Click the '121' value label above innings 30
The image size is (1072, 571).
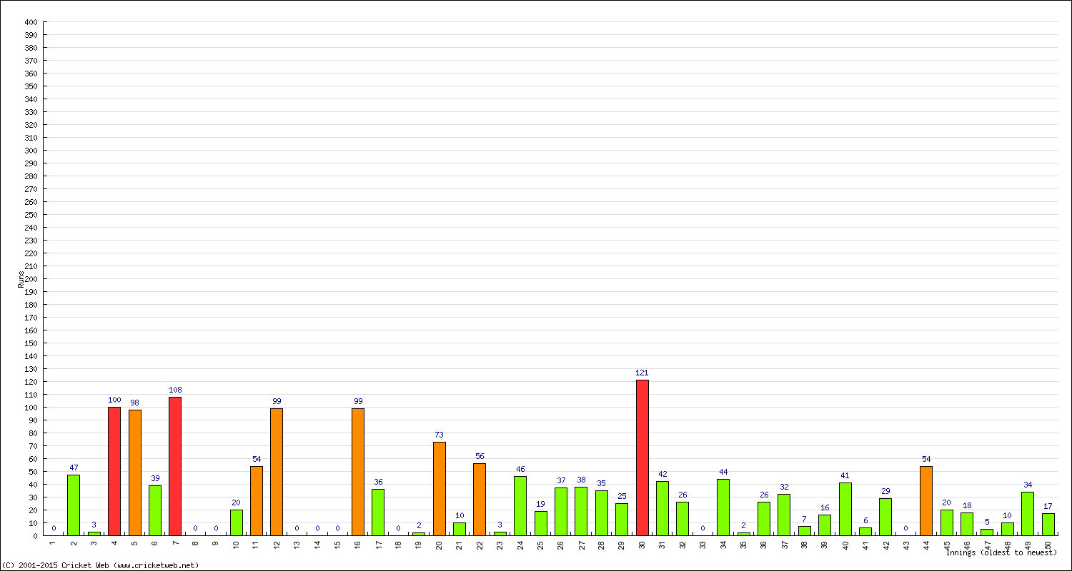point(642,373)
